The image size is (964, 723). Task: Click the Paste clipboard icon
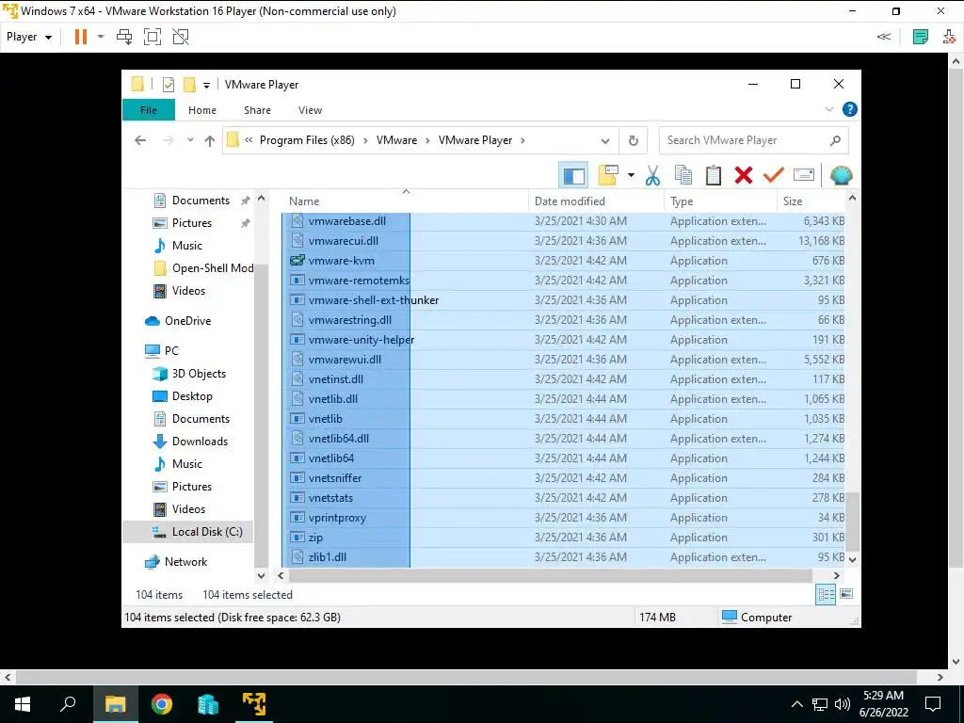[x=714, y=176]
